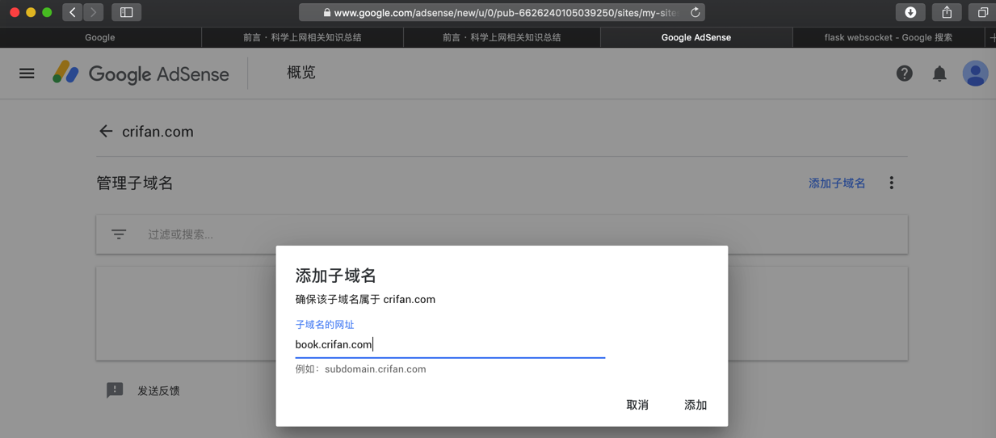Show all tabs overview
Viewport: 996px width, 438px height.
982,12
